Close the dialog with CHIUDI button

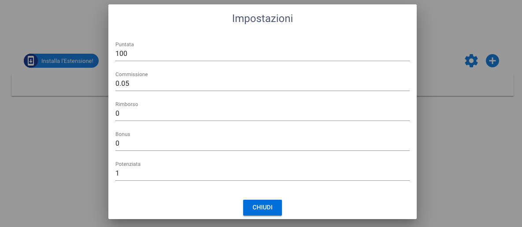click(263, 207)
